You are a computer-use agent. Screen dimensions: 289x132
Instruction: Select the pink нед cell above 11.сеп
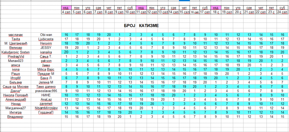pyautogui.click(x=141, y=8)
